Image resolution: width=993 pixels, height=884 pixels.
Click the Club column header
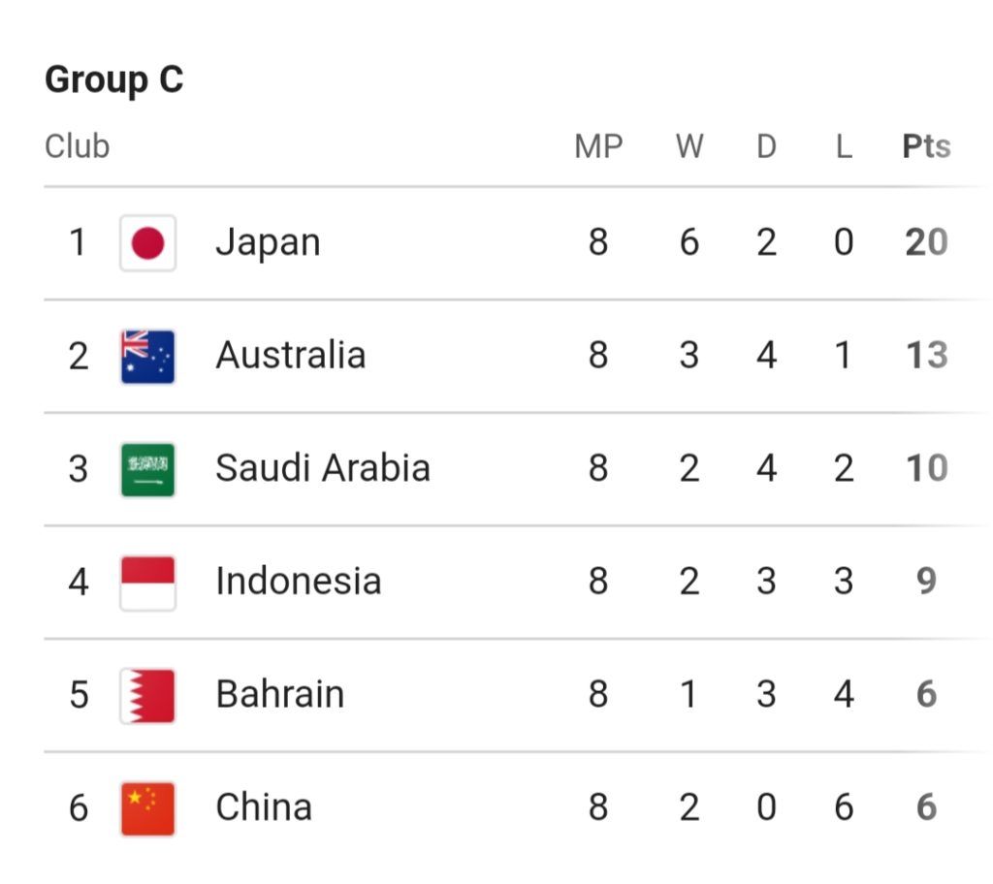[78, 147]
